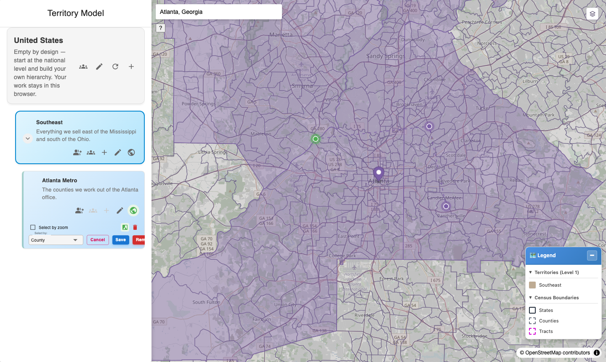Click green map selection icon
Viewport: 606px width, 362px height.
click(x=125, y=227)
